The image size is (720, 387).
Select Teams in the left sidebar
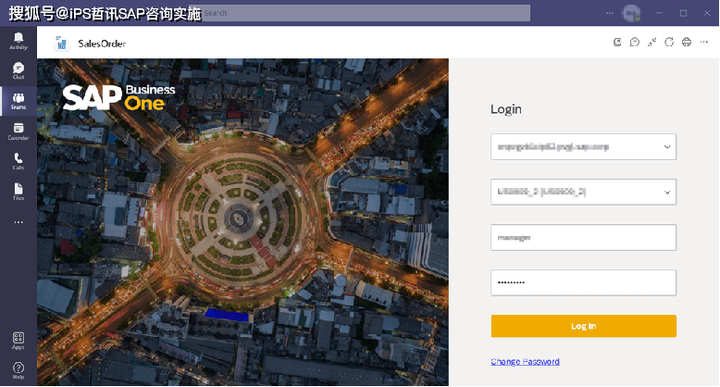tap(19, 101)
